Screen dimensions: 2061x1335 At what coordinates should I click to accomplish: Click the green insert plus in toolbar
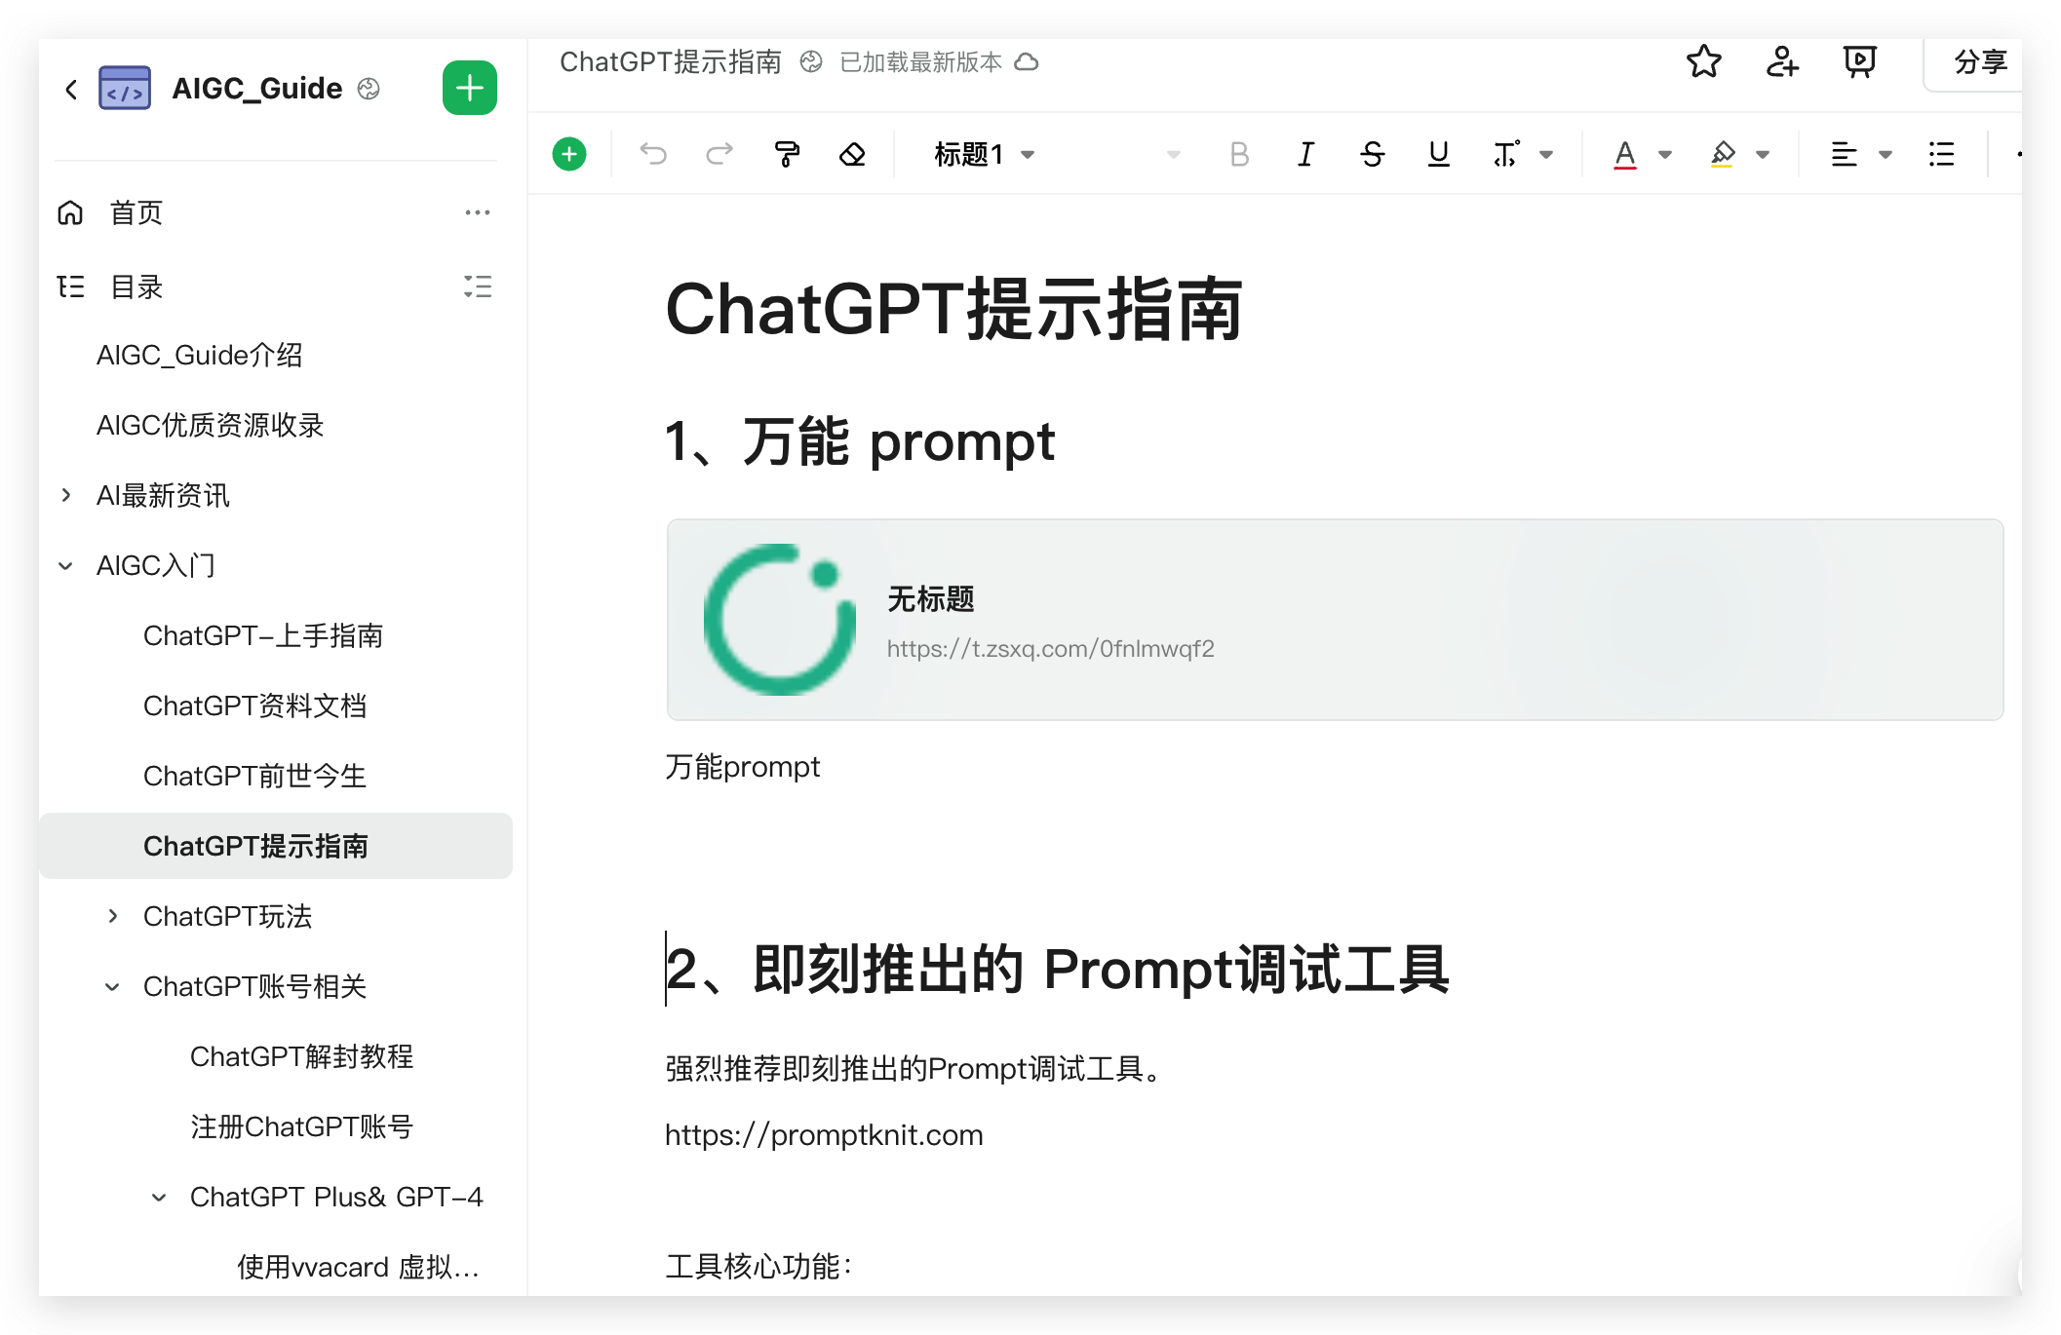point(569,154)
